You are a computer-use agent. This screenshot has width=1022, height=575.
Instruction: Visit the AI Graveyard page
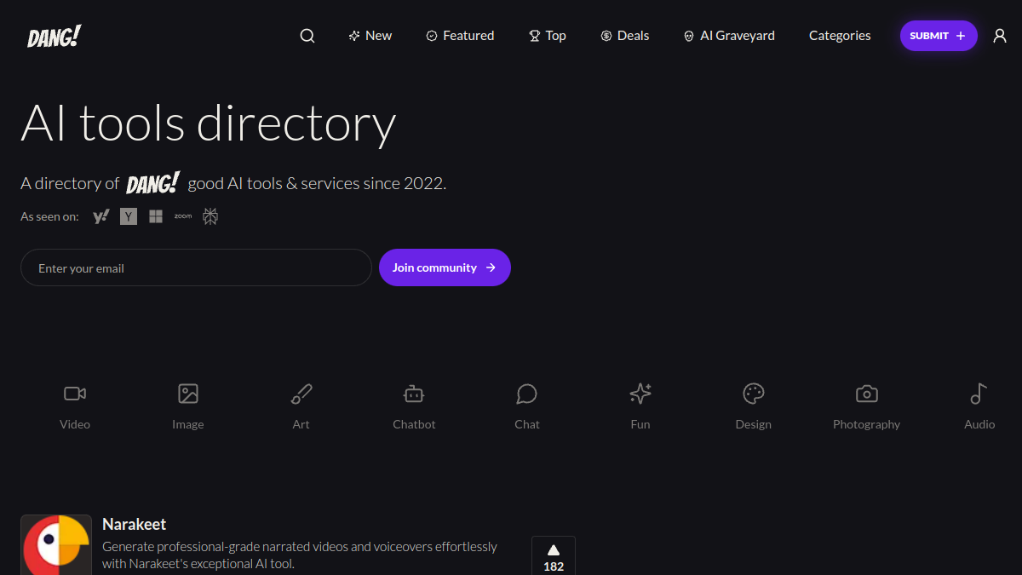tap(729, 36)
